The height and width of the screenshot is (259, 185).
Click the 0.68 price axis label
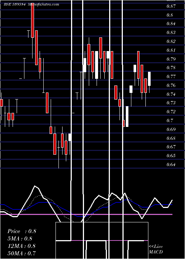[x=171, y=138]
